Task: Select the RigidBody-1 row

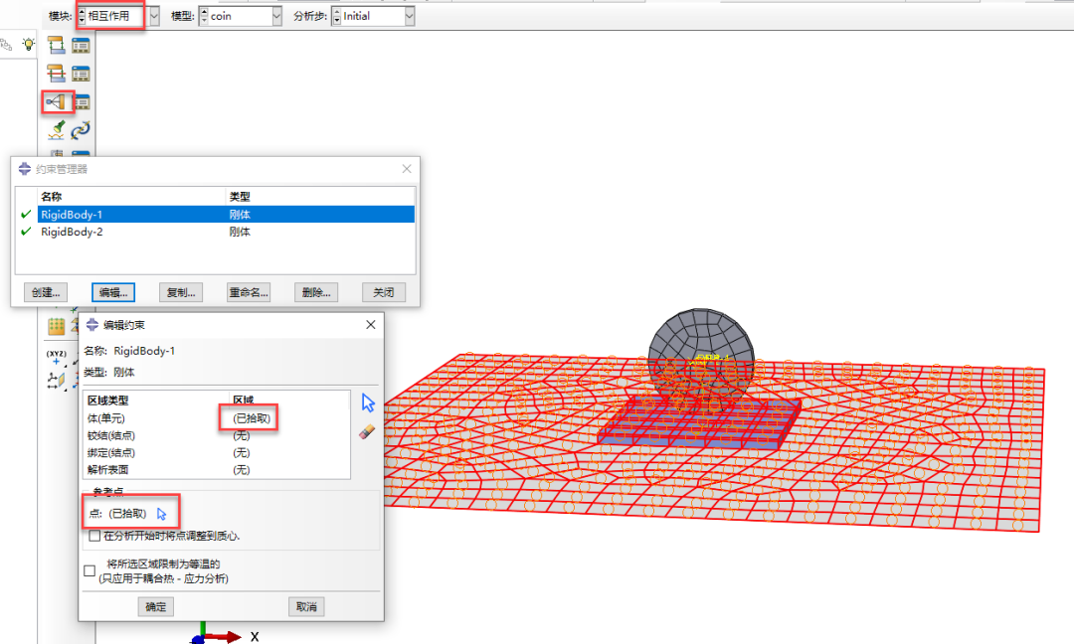Action: (x=226, y=215)
